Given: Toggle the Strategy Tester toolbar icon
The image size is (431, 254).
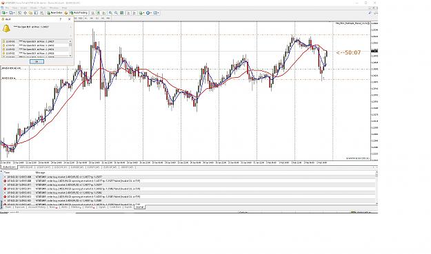Looking at the screenshot, I should point(42,13).
